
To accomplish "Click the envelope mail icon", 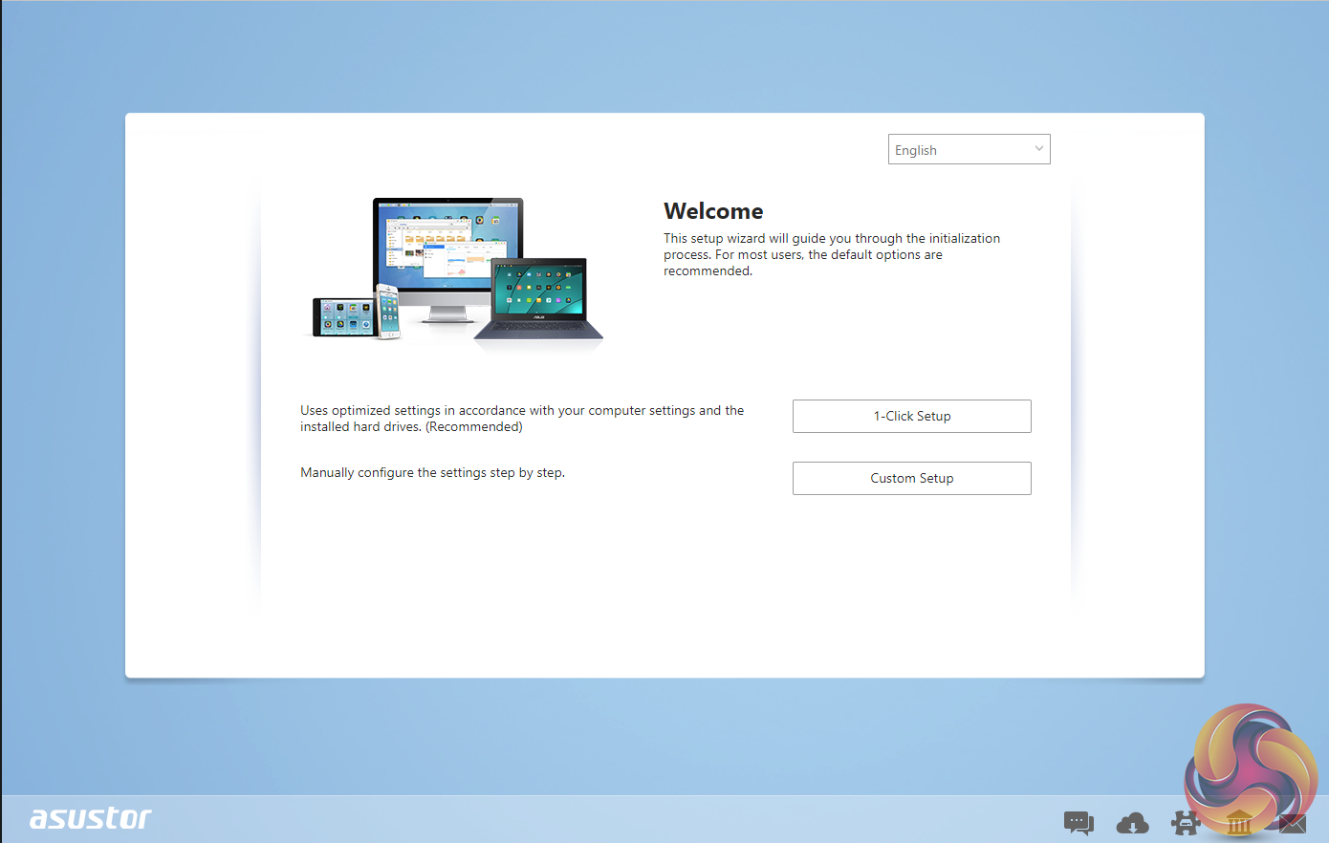I will point(1293,823).
